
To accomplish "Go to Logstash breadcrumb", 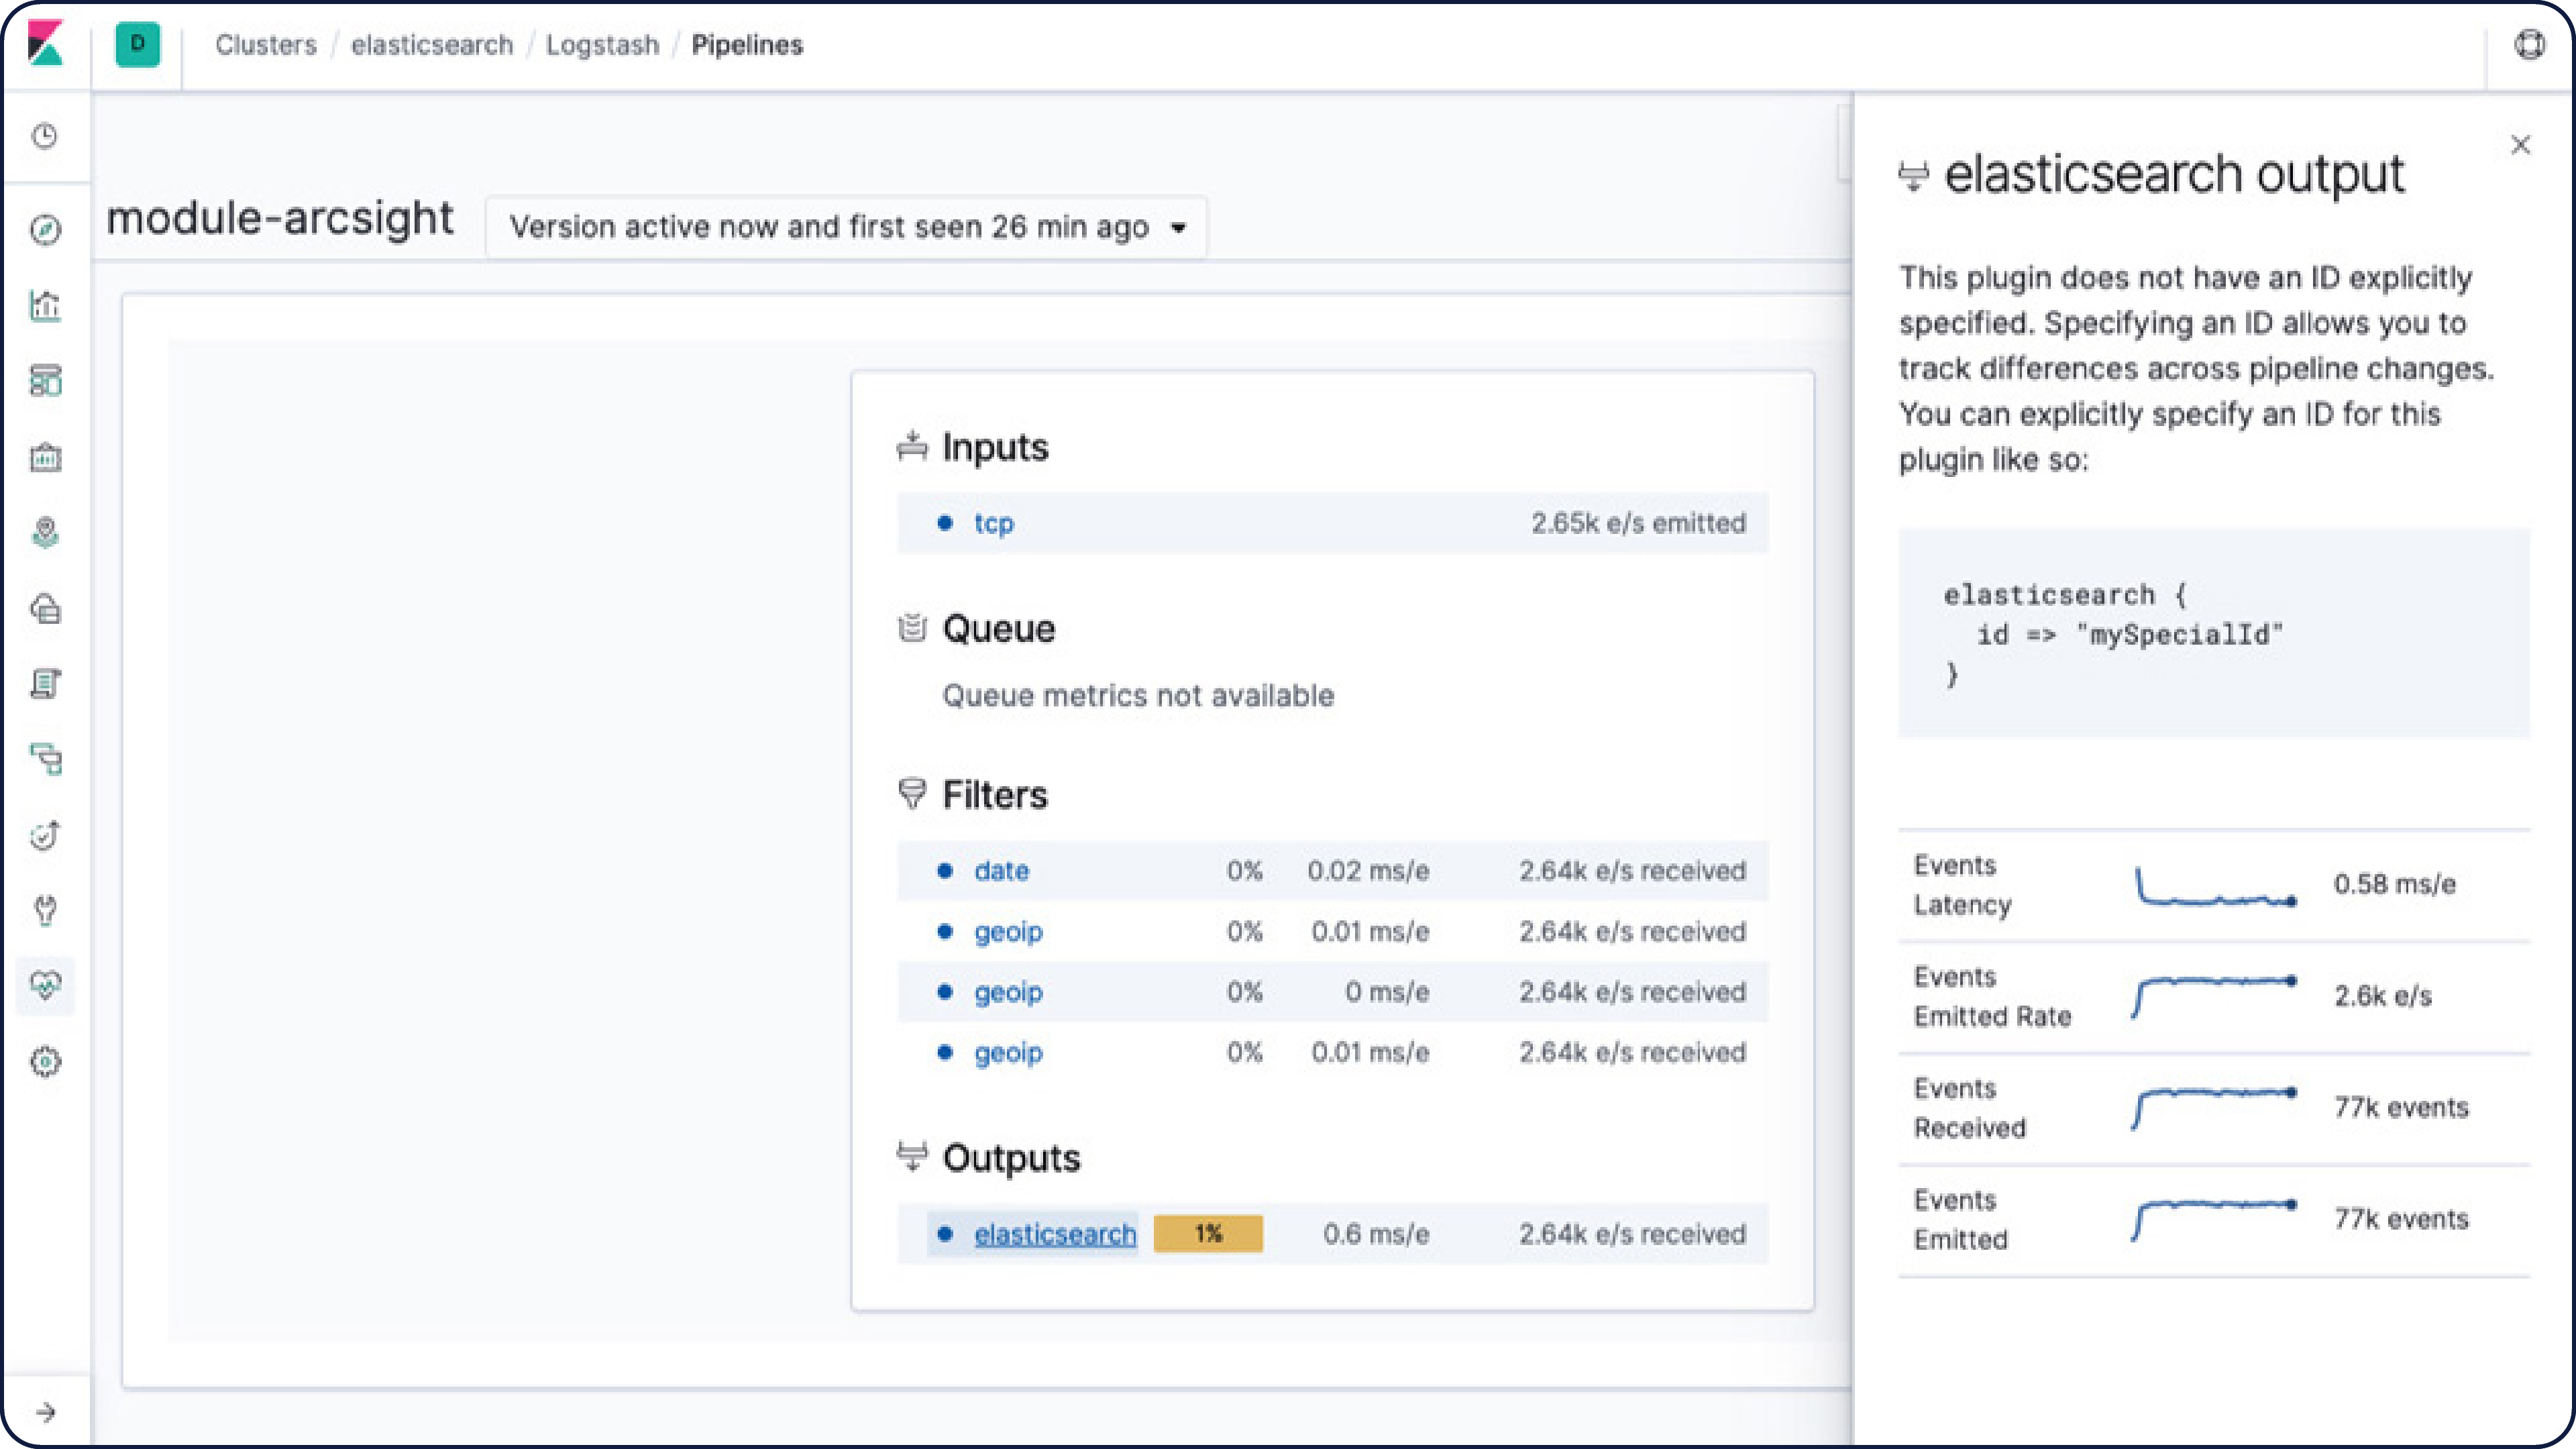I will [603, 45].
